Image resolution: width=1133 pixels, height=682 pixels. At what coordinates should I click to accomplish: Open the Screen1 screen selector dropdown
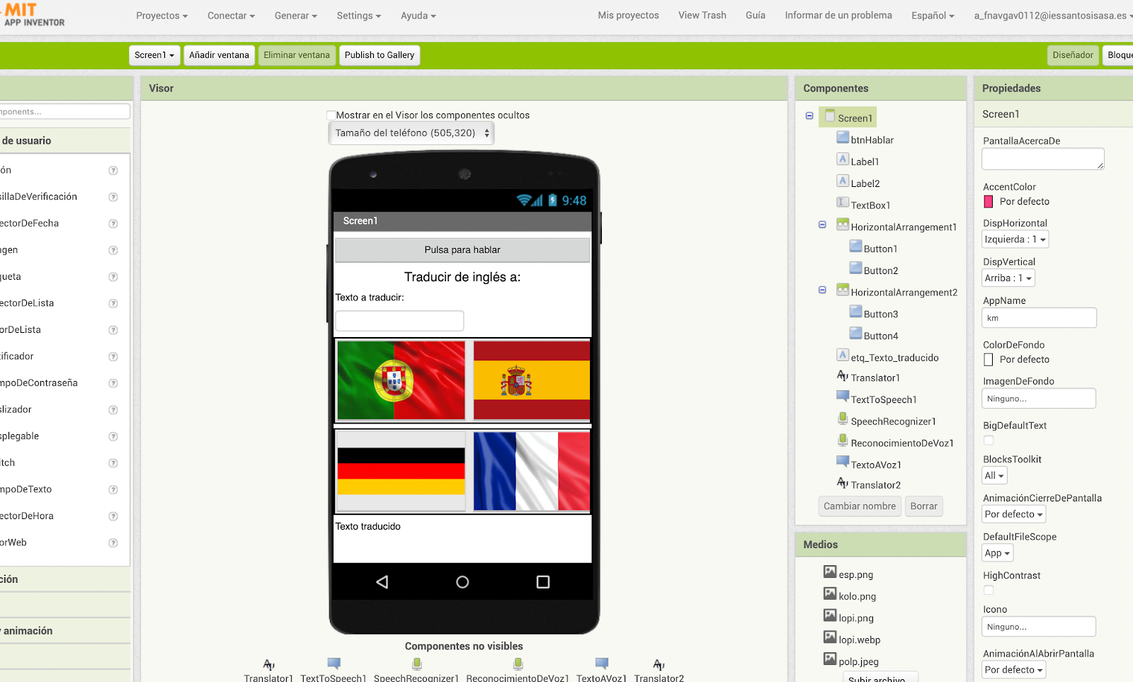(x=154, y=55)
